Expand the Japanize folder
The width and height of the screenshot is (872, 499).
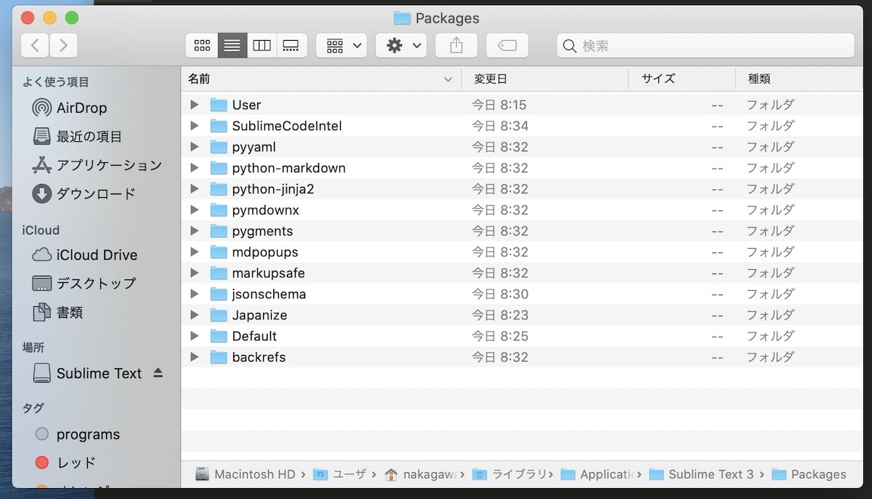[194, 316]
